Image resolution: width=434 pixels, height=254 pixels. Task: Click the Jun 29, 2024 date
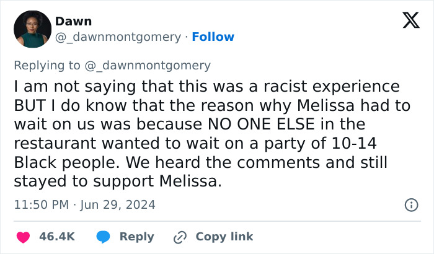pos(119,204)
